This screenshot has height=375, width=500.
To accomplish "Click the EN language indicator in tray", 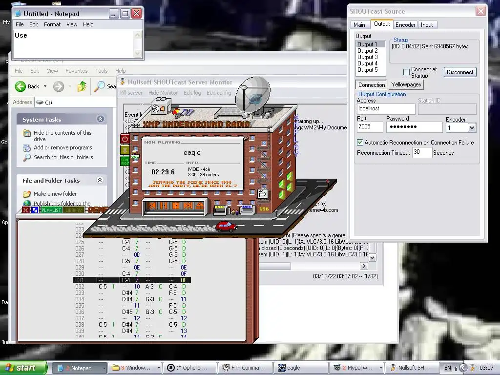I will (447, 368).
